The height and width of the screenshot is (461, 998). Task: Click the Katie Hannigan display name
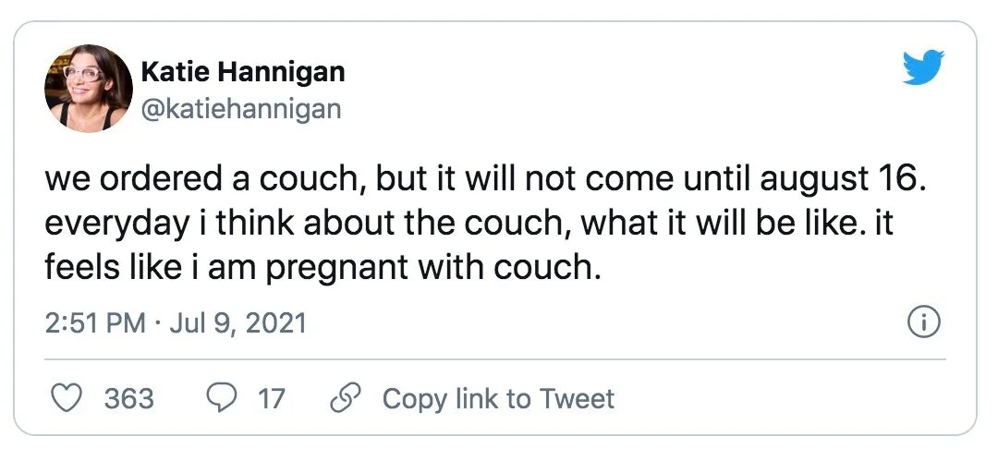[x=242, y=71]
